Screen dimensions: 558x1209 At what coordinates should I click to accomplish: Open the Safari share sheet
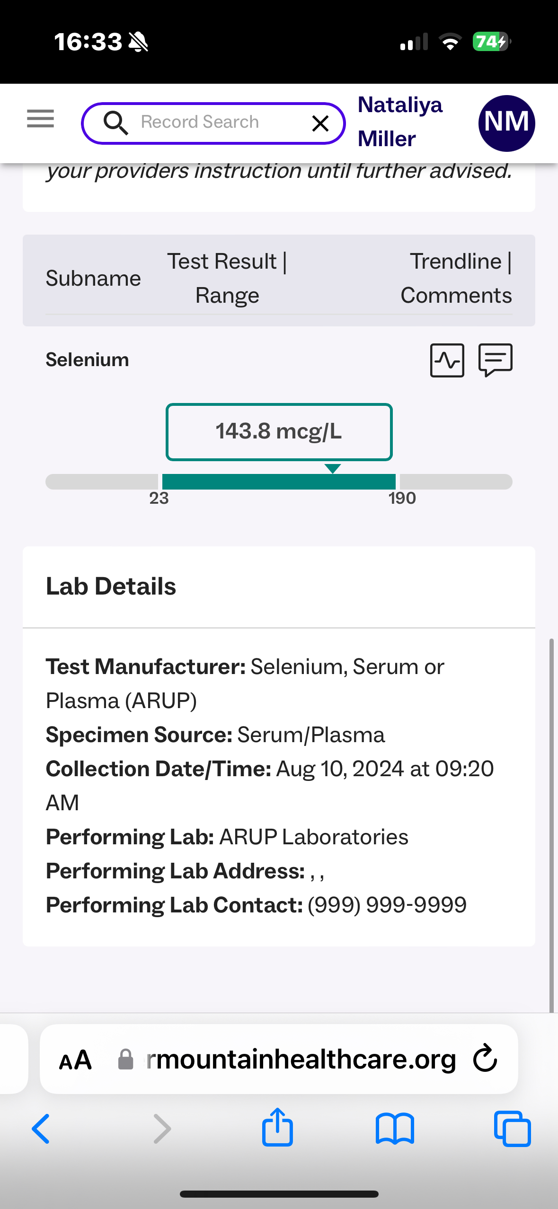277,1128
